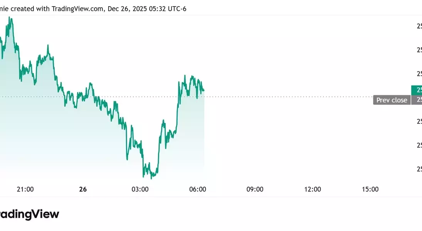This screenshot has width=422, height=231.
Task: Select the 21:00 time axis label
Action: (x=25, y=189)
